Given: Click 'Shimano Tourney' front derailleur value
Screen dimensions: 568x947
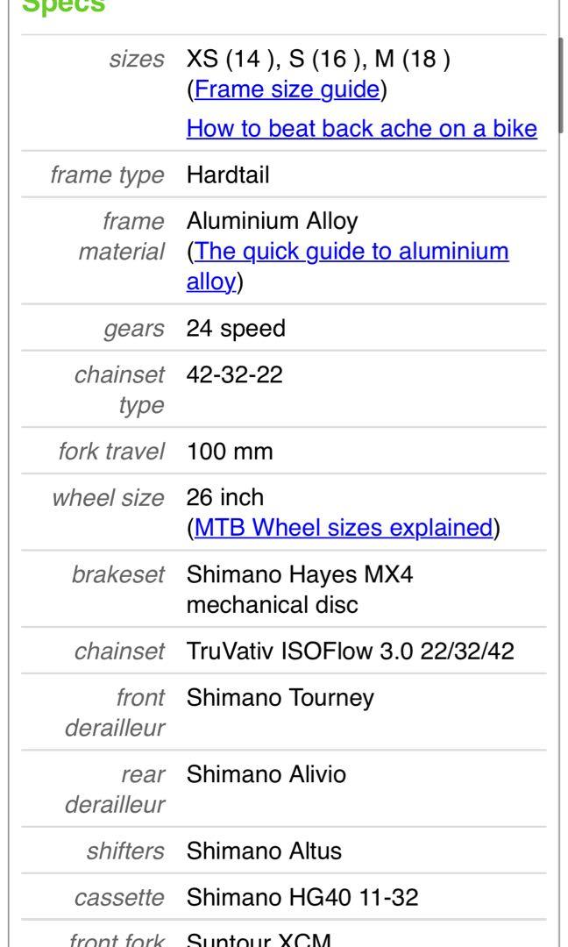Looking at the screenshot, I should pos(280,698).
